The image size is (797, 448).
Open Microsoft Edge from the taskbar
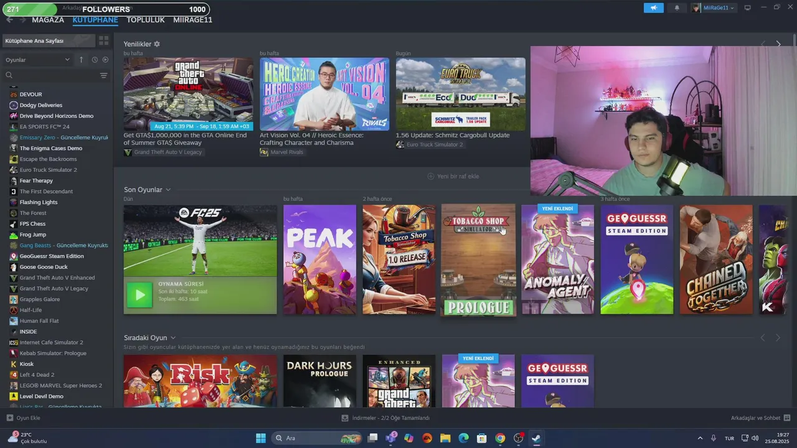tap(463, 438)
